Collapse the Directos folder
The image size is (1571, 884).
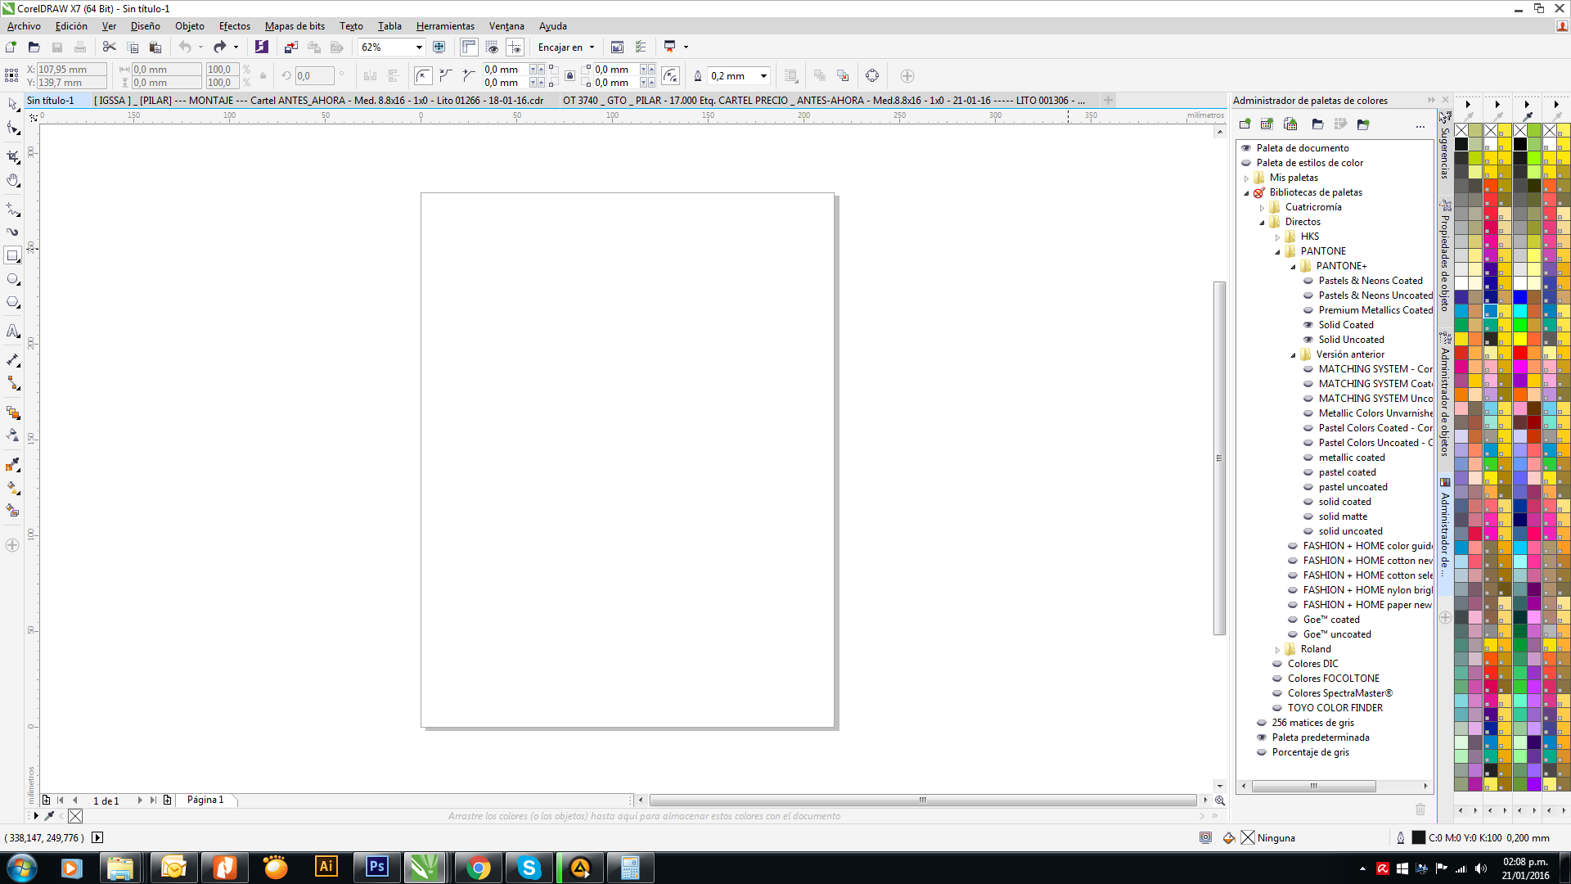[1262, 223]
